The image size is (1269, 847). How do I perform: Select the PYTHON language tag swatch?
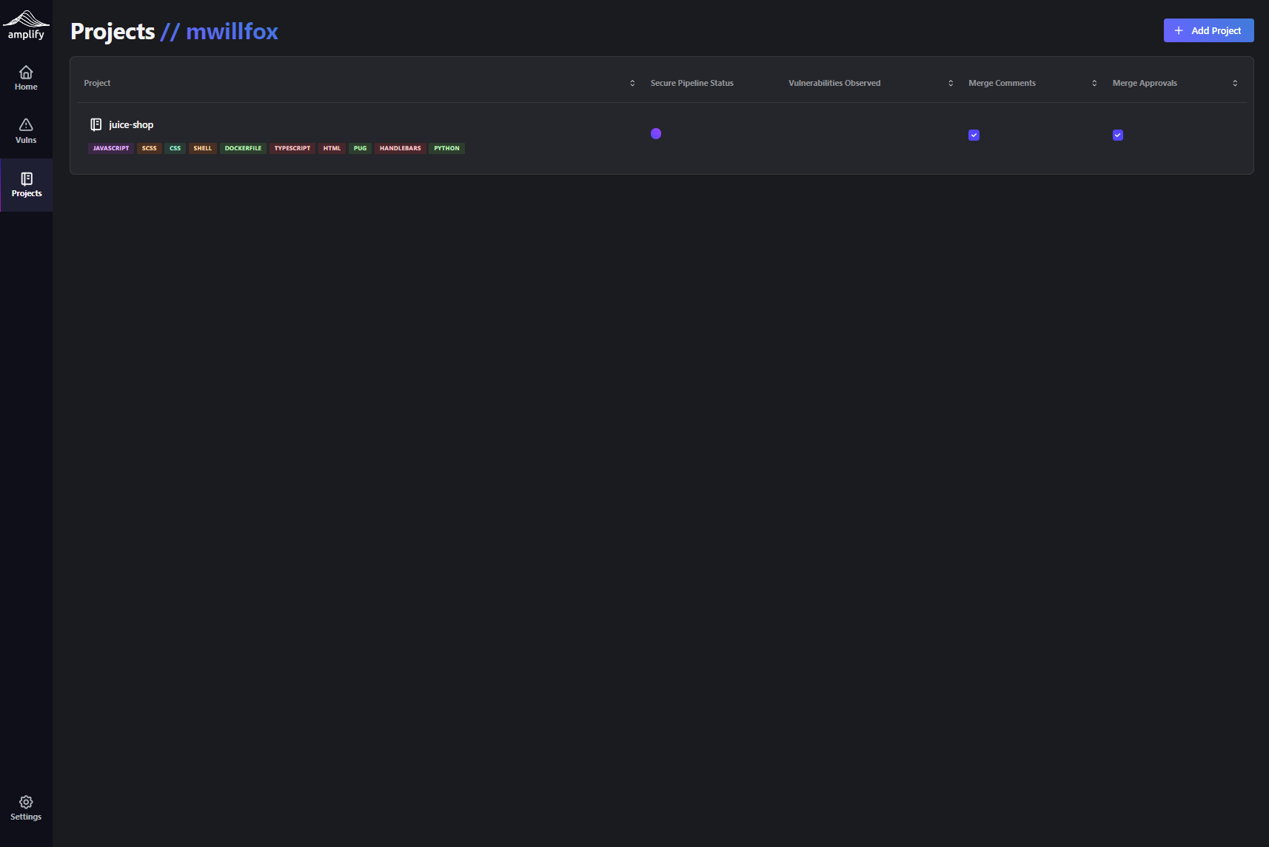pos(446,148)
